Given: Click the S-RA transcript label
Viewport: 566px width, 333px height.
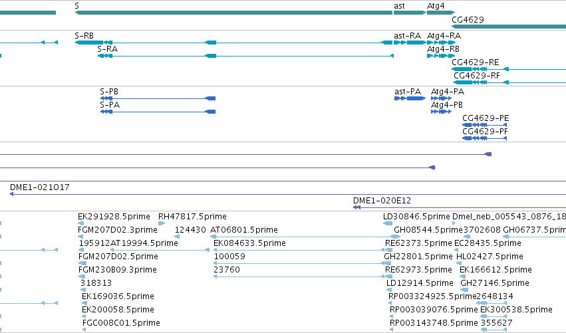Looking at the screenshot, I should point(107,49).
